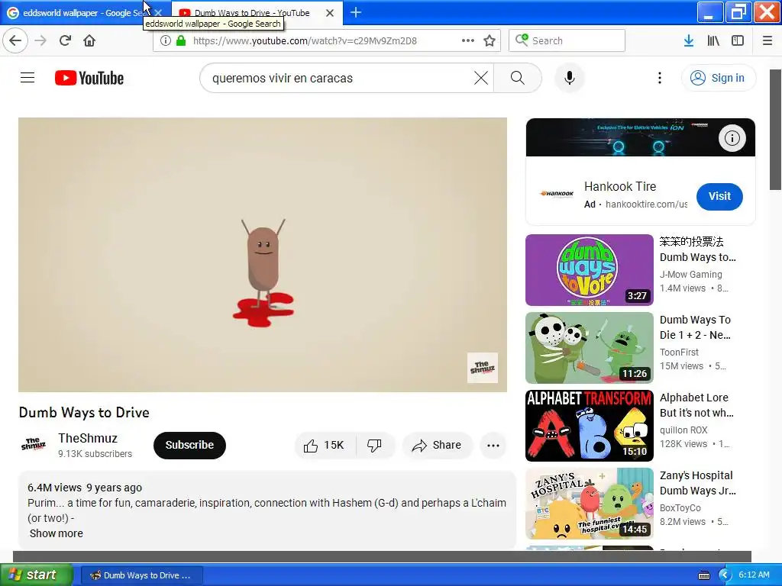
Task: Open Hankook Tire ad title
Action: coord(620,186)
